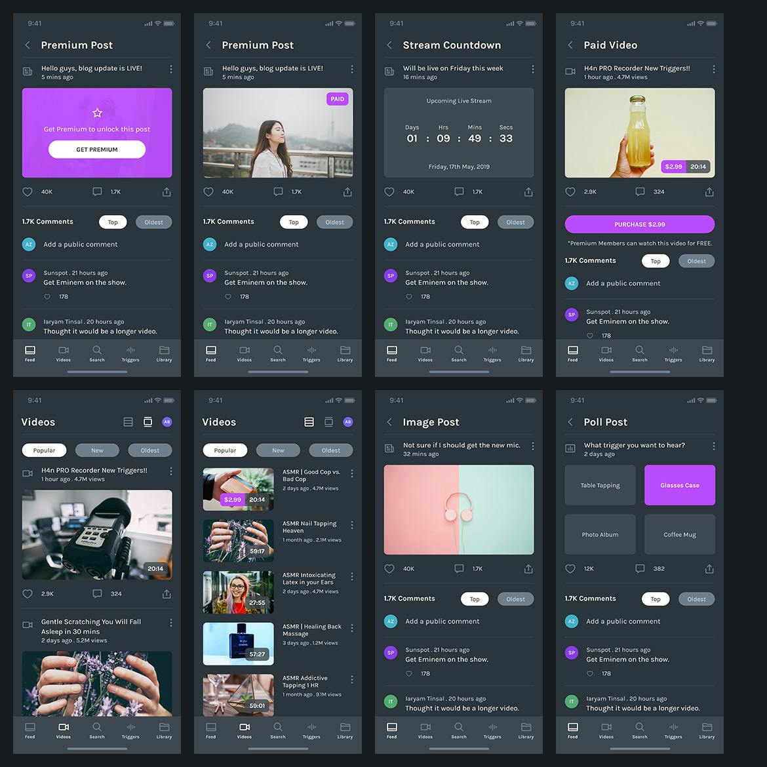
Task: Go back from the Poll Post screen
Action: click(x=570, y=422)
